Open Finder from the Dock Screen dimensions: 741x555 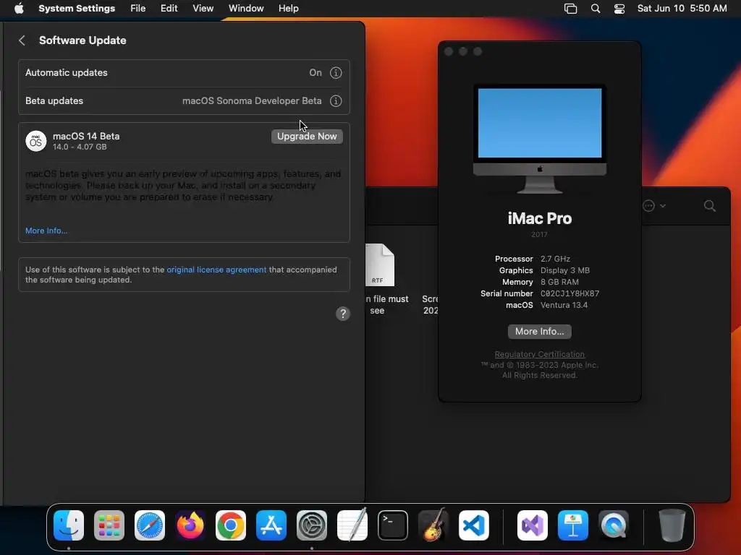point(69,525)
